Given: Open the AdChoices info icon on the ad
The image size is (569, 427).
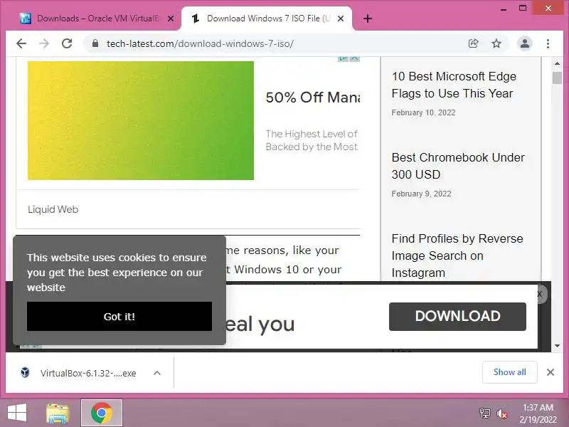Looking at the screenshot, I should (x=344, y=58).
